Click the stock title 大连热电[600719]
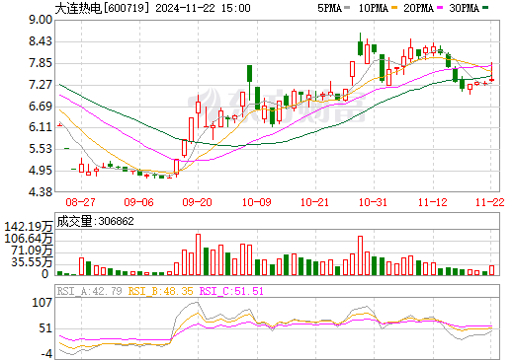514x360 pixels. (x=102, y=8)
